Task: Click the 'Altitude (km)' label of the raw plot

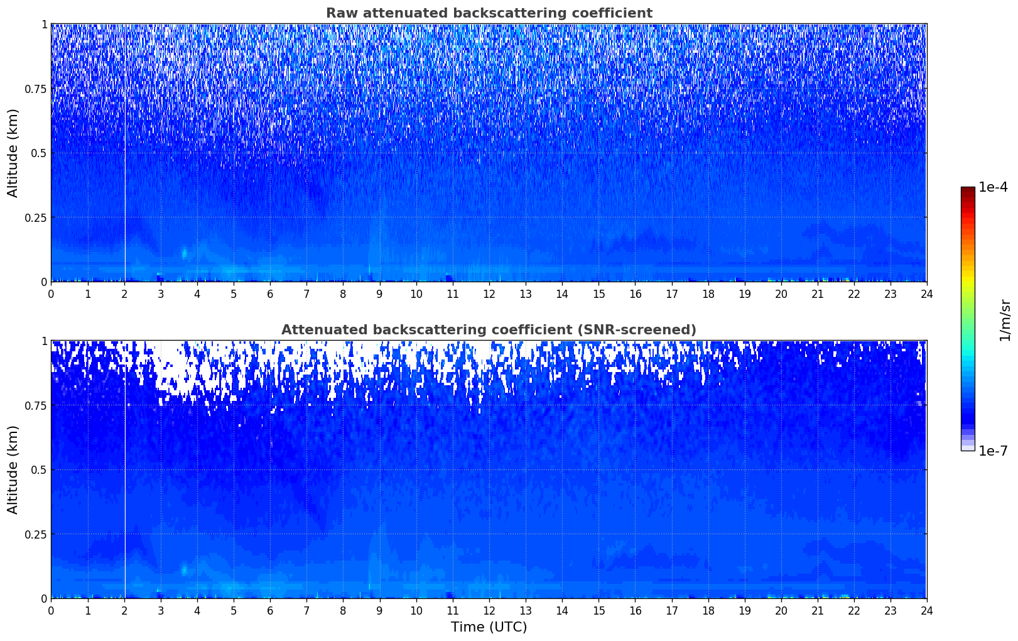Action: point(13,153)
